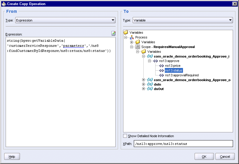Screen dimensions: 239x164
Task: Click the Cancel button
Action: (225, 157)
